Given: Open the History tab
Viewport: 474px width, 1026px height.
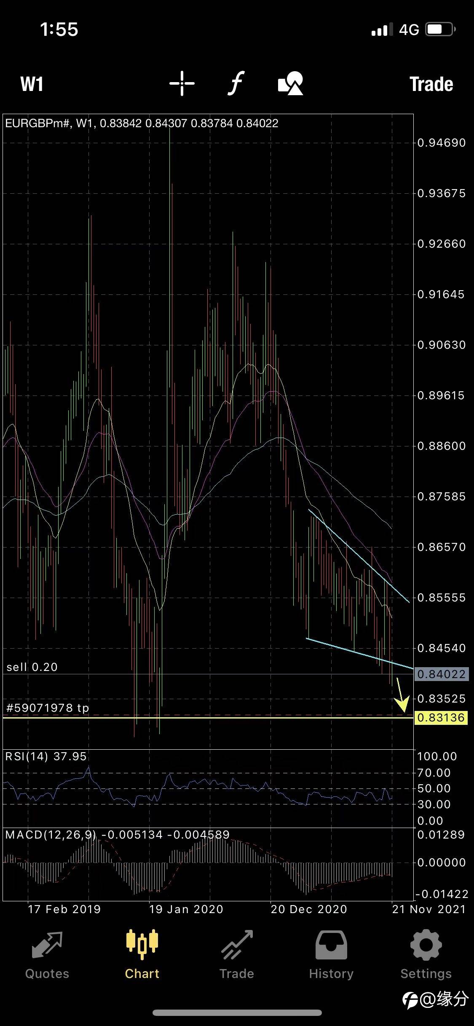Looking at the screenshot, I should [331, 955].
